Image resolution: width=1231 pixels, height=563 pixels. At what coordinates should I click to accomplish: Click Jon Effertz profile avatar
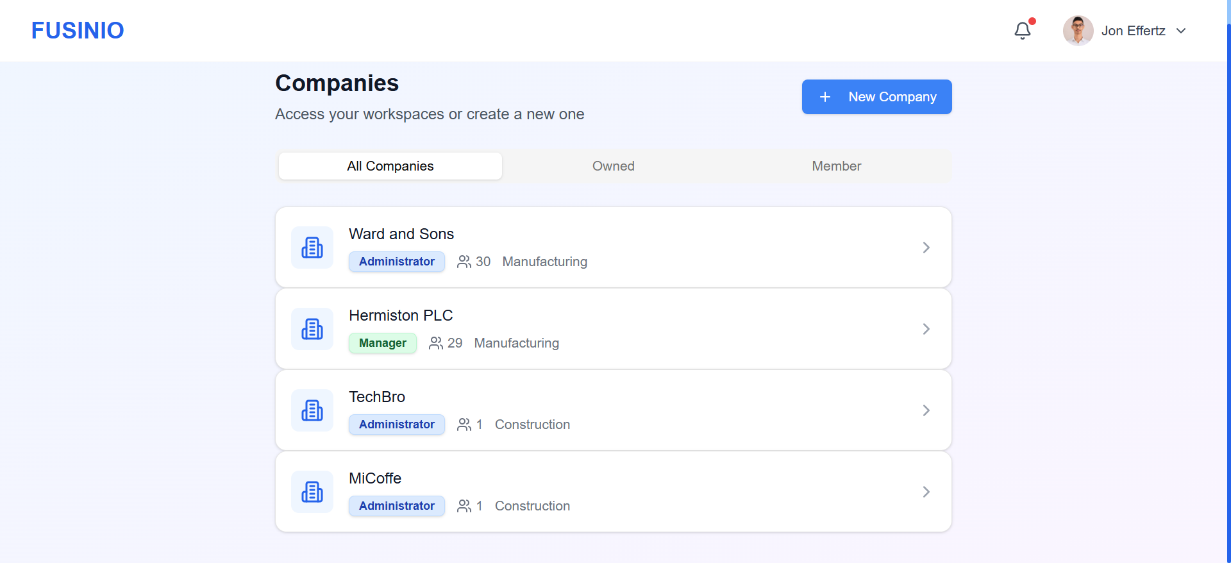(1078, 31)
